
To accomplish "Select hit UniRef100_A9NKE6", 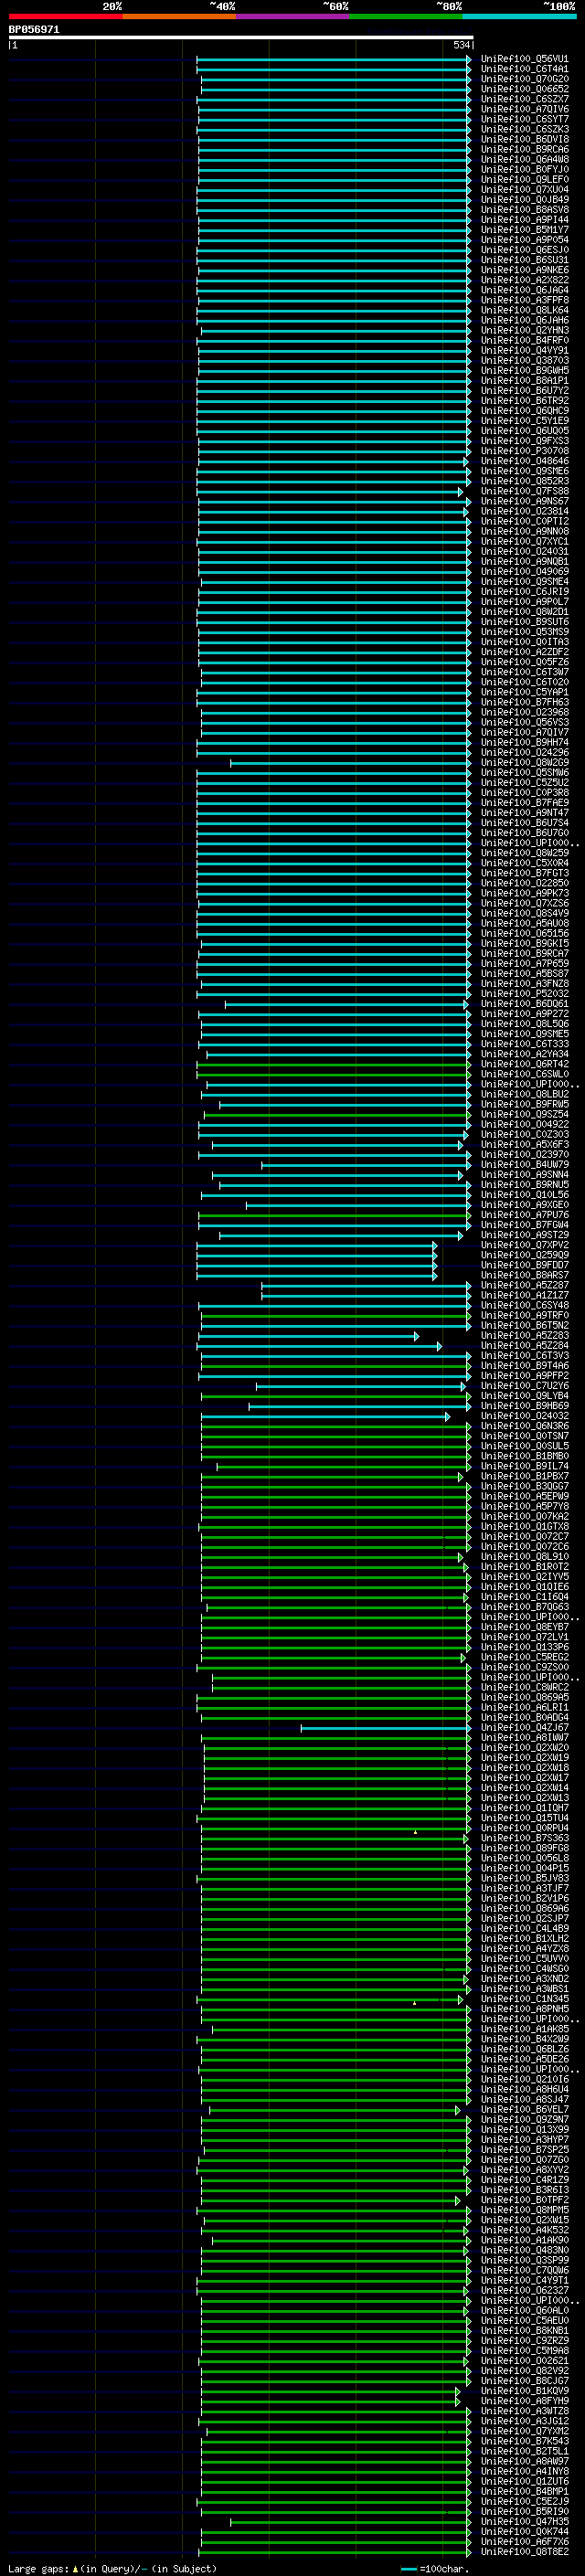I will pyautogui.click(x=524, y=270).
